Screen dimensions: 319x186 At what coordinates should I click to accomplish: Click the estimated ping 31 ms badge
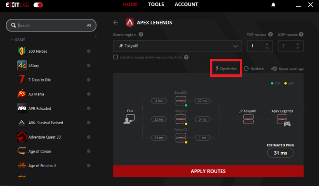tap(280, 153)
